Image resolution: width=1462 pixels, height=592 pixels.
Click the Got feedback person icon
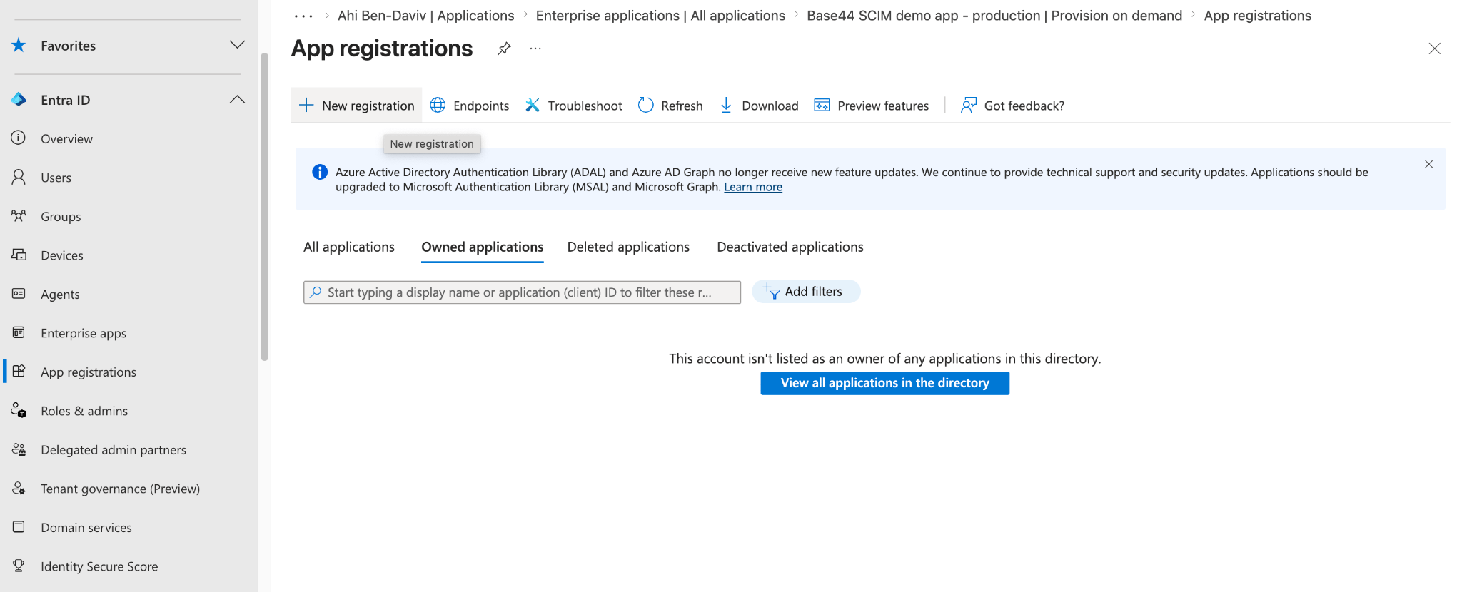coord(969,106)
